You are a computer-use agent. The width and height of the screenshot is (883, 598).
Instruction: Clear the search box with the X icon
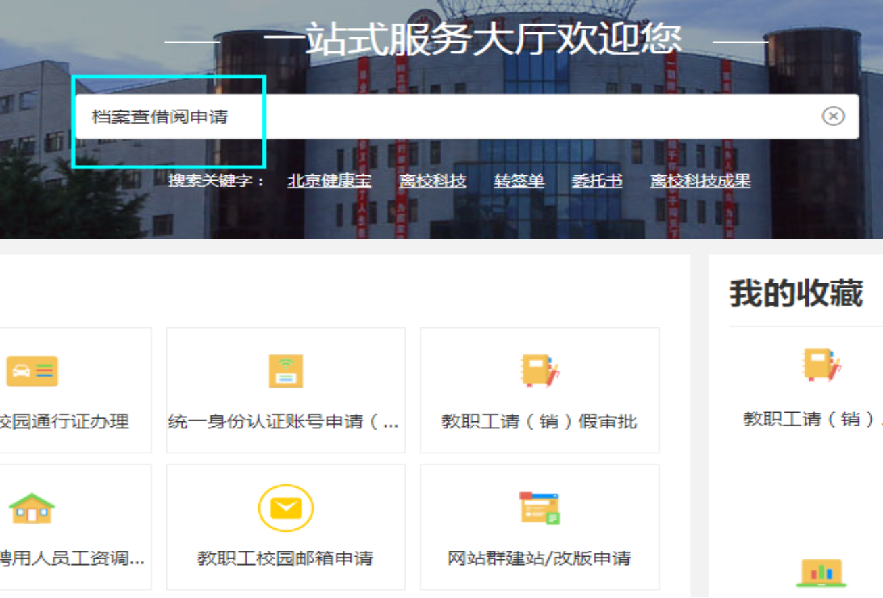(833, 116)
